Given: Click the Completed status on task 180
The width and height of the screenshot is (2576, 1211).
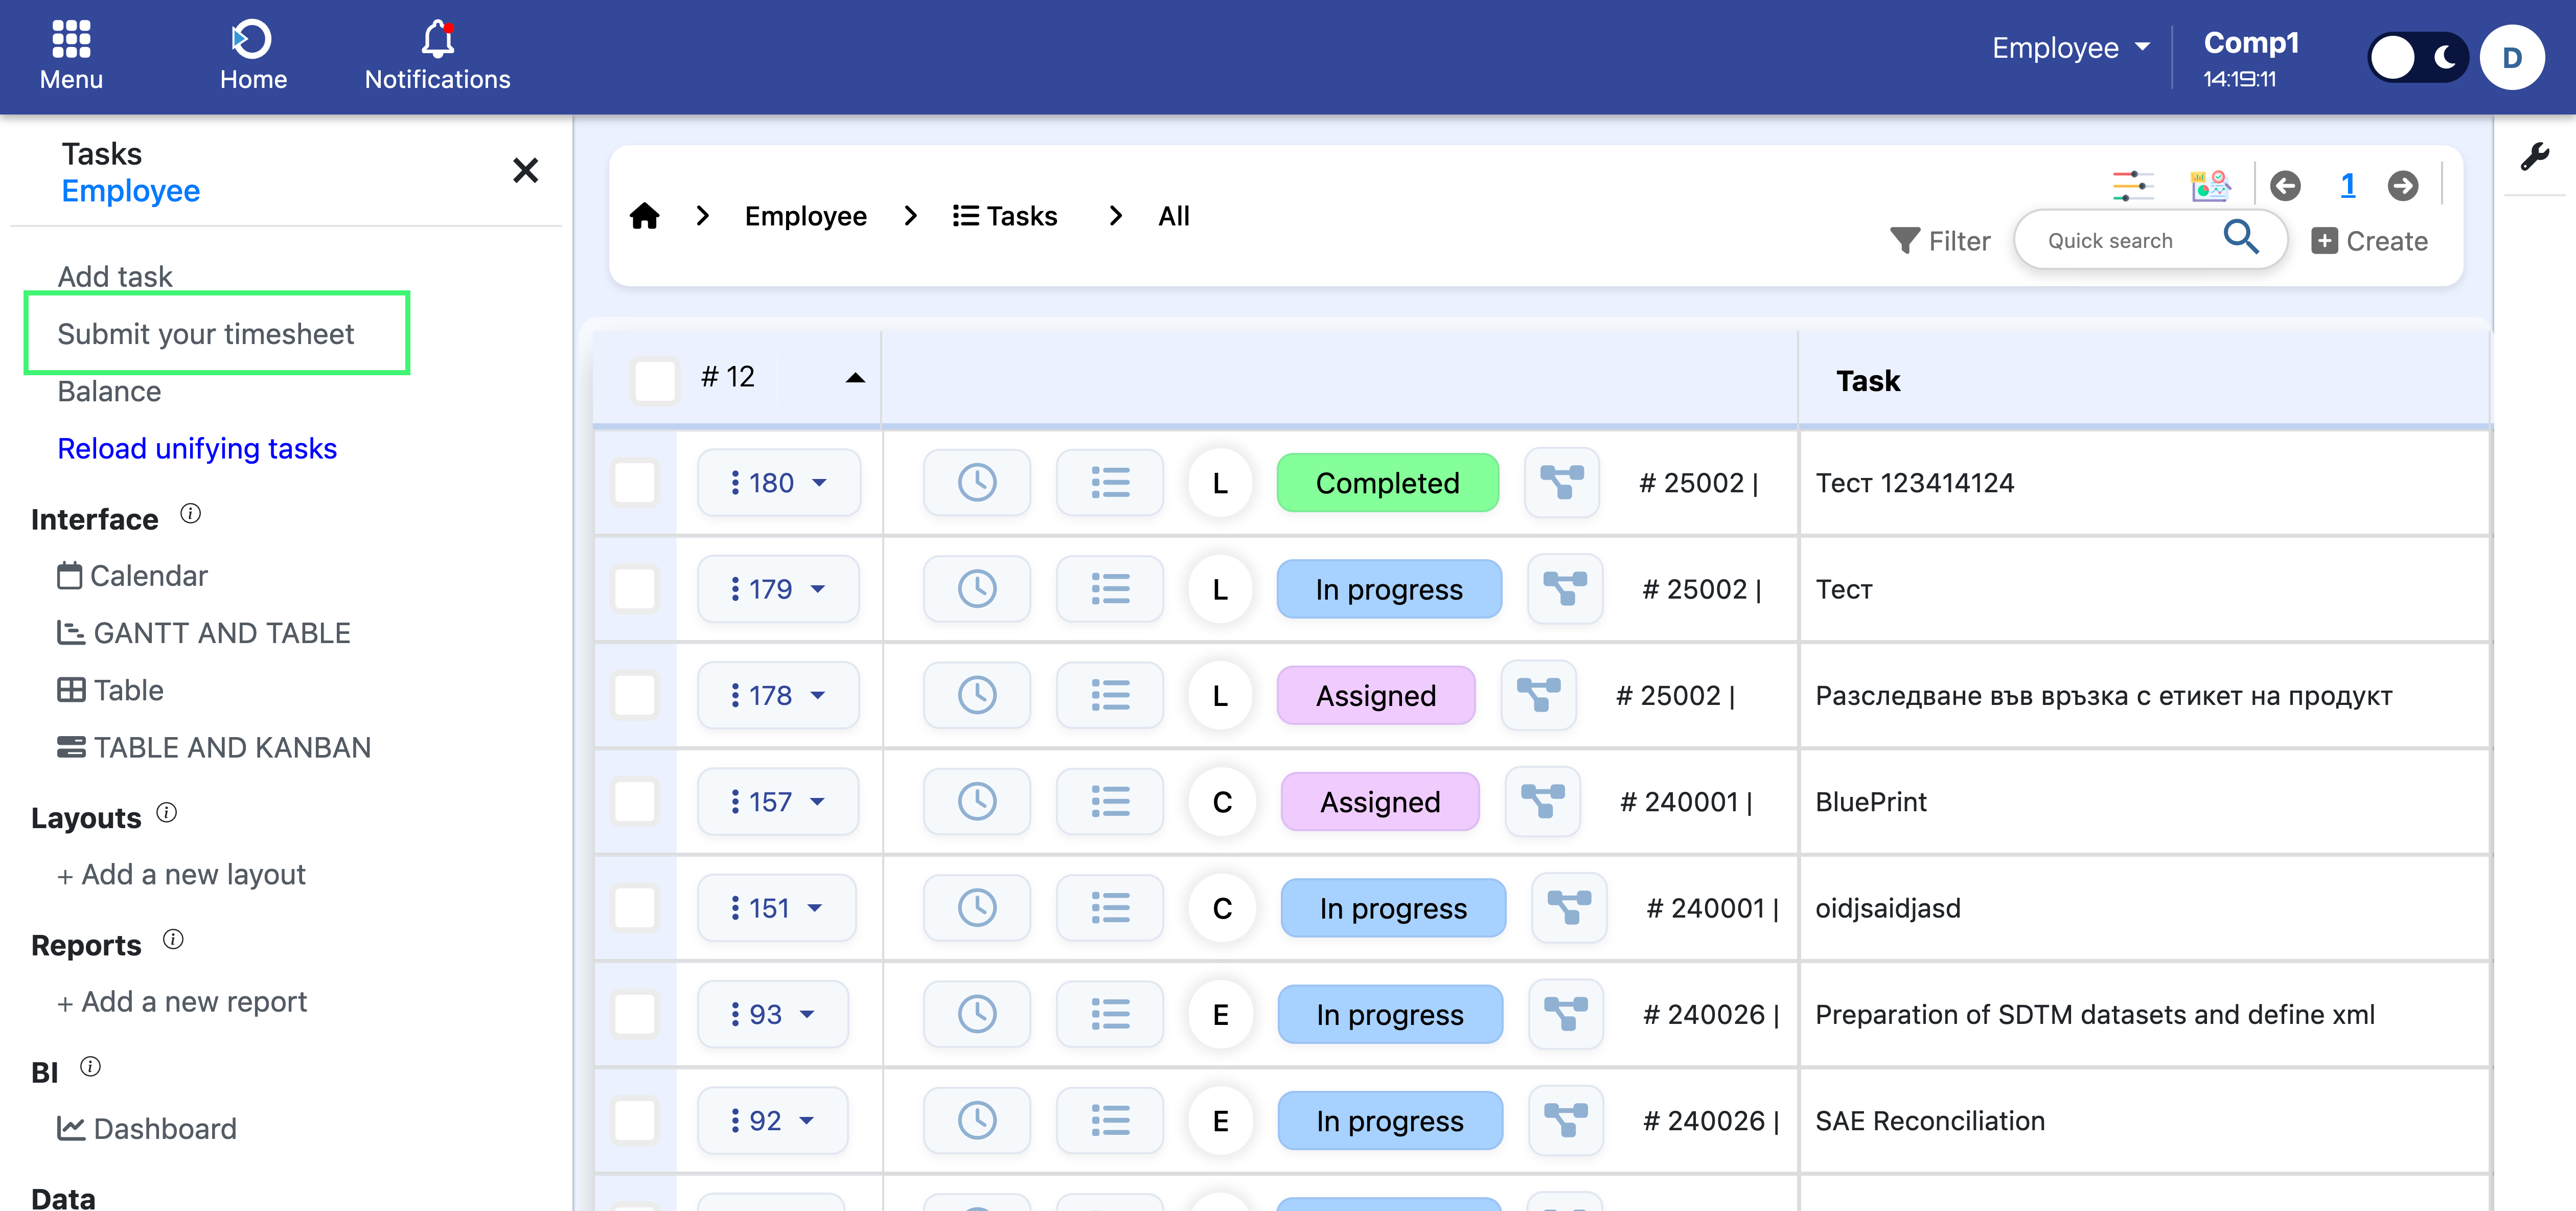Looking at the screenshot, I should point(1387,483).
